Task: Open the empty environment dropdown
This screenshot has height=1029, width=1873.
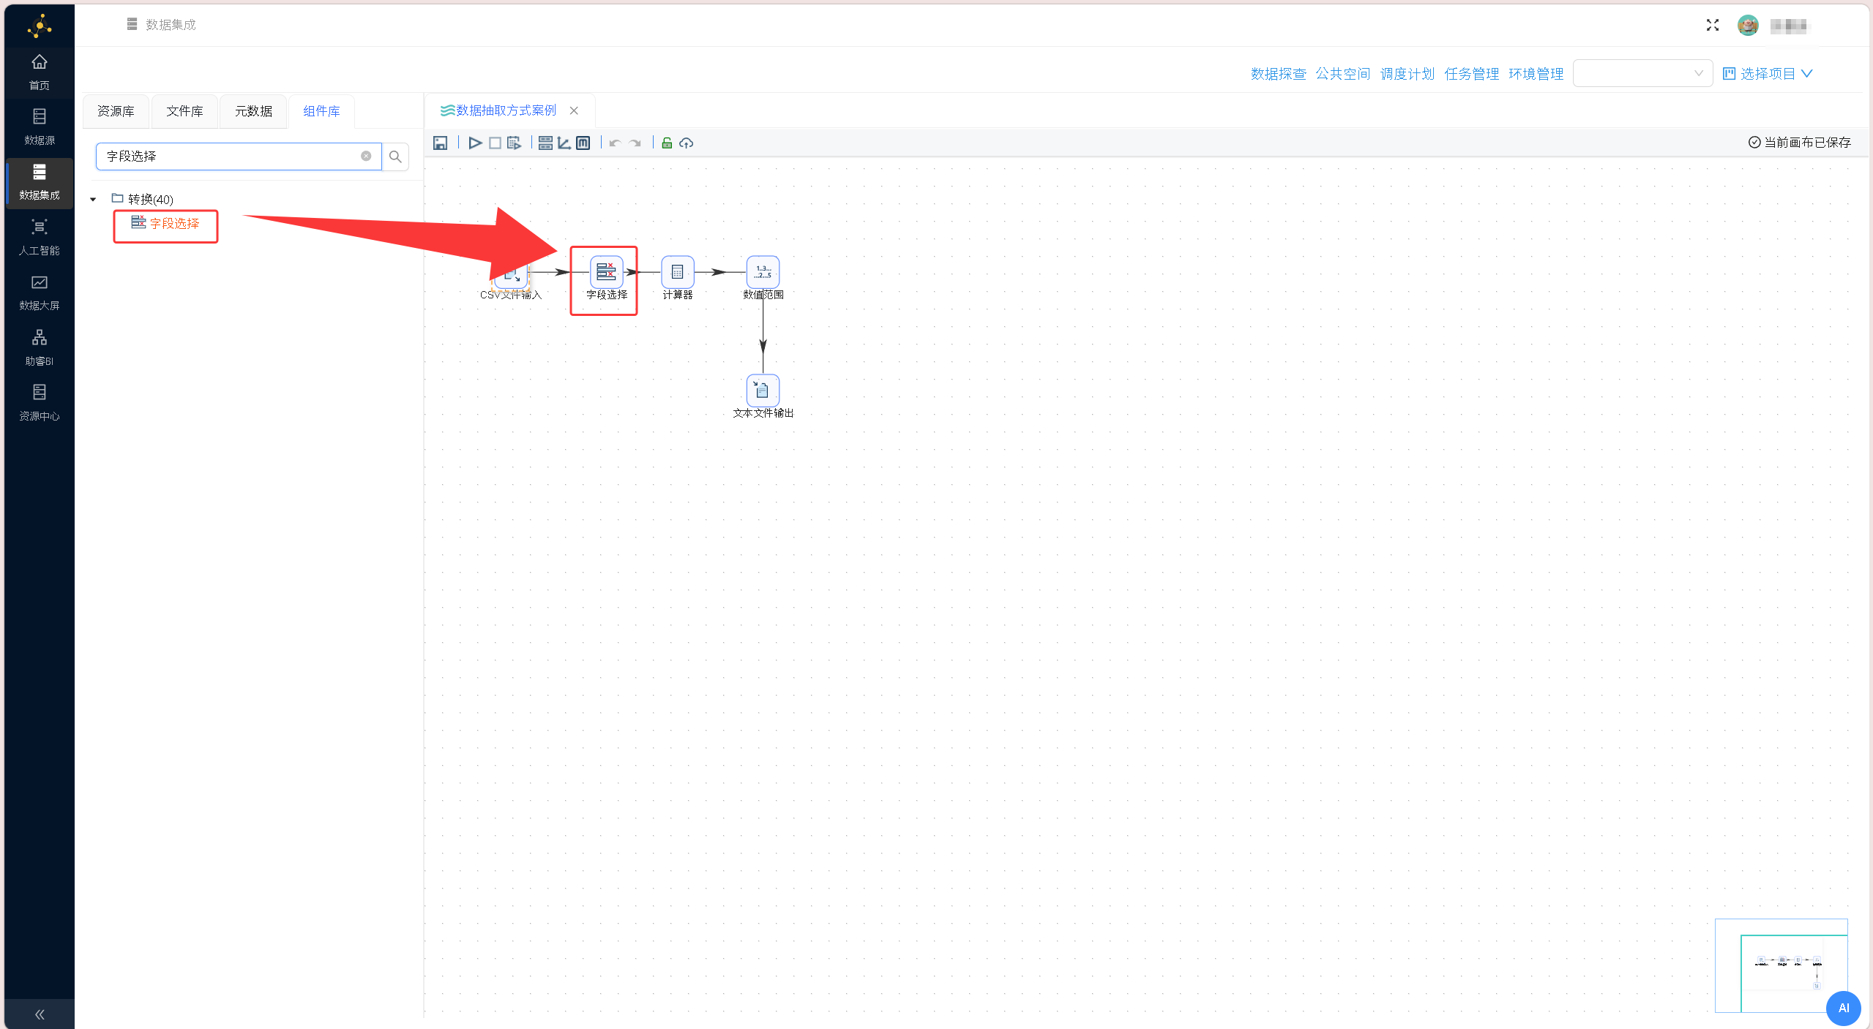Action: click(1642, 73)
